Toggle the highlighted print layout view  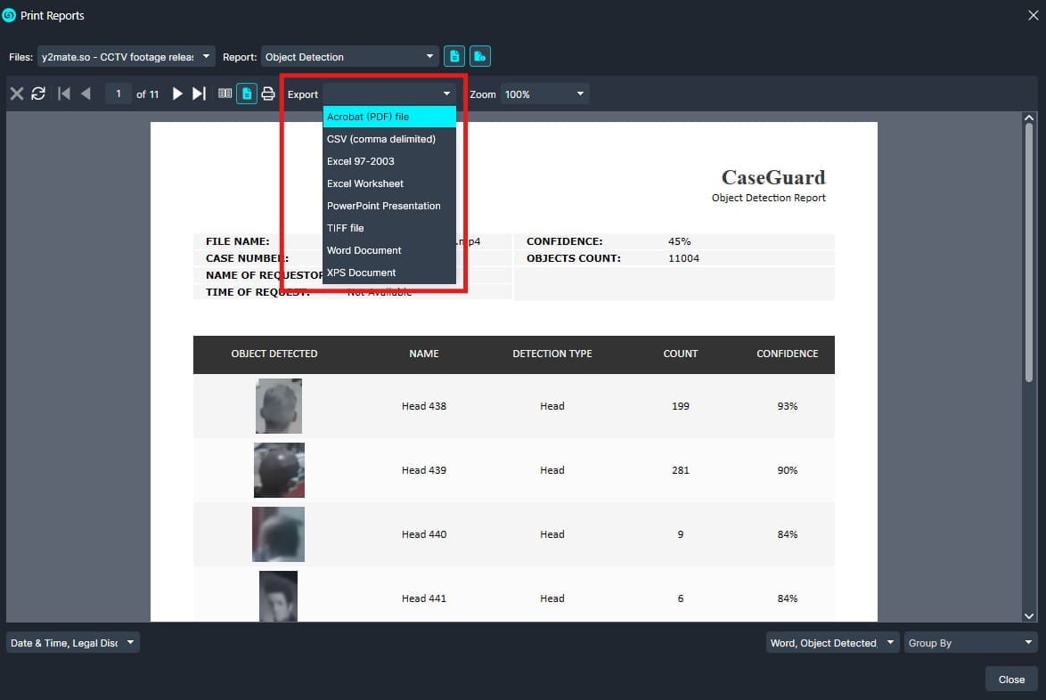pyautogui.click(x=247, y=93)
